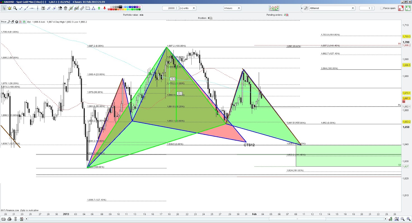Adjust the order value stepper showing 1

(372, 8)
